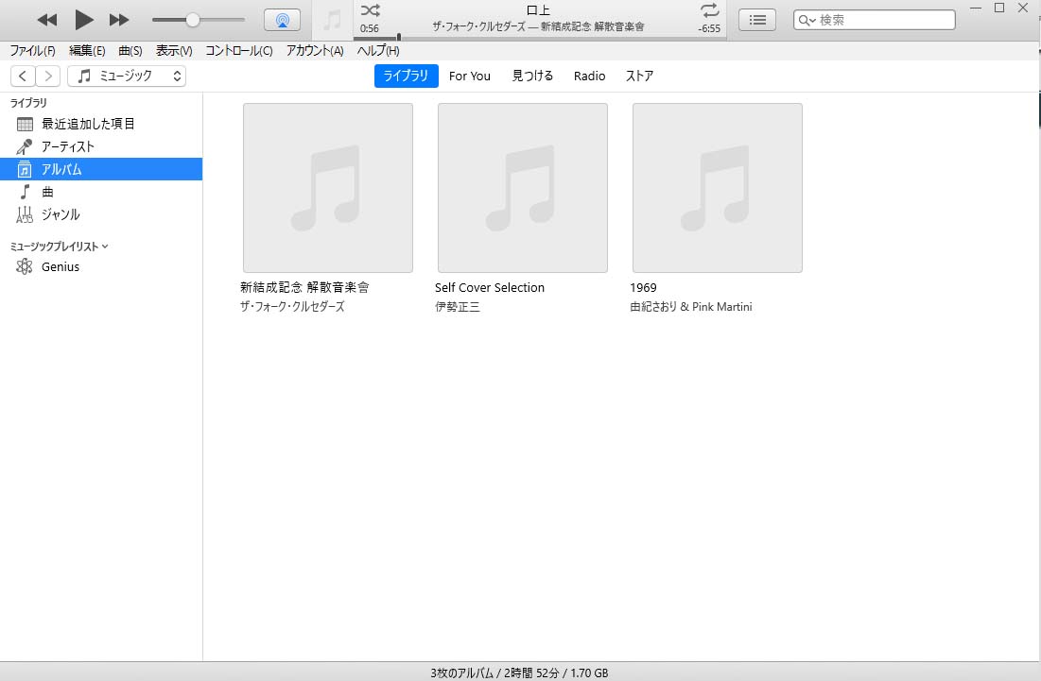Click the Play button
This screenshot has width=1041, height=681.
click(x=84, y=19)
